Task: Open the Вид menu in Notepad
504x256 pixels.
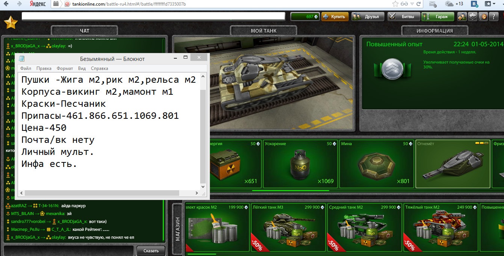Action: [82, 68]
